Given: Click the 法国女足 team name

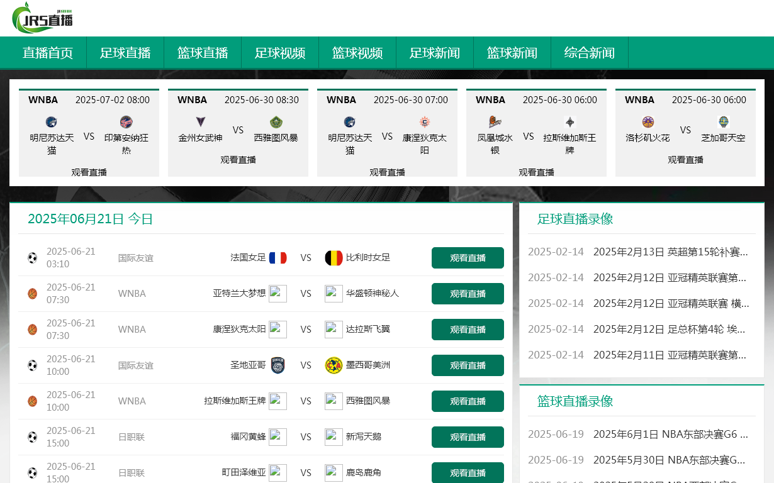Looking at the screenshot, I should (248, 258).
